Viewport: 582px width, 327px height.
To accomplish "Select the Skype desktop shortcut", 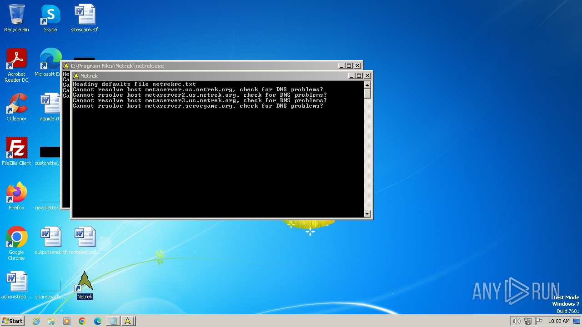I will pyautogui.click(x=50, y=18).
